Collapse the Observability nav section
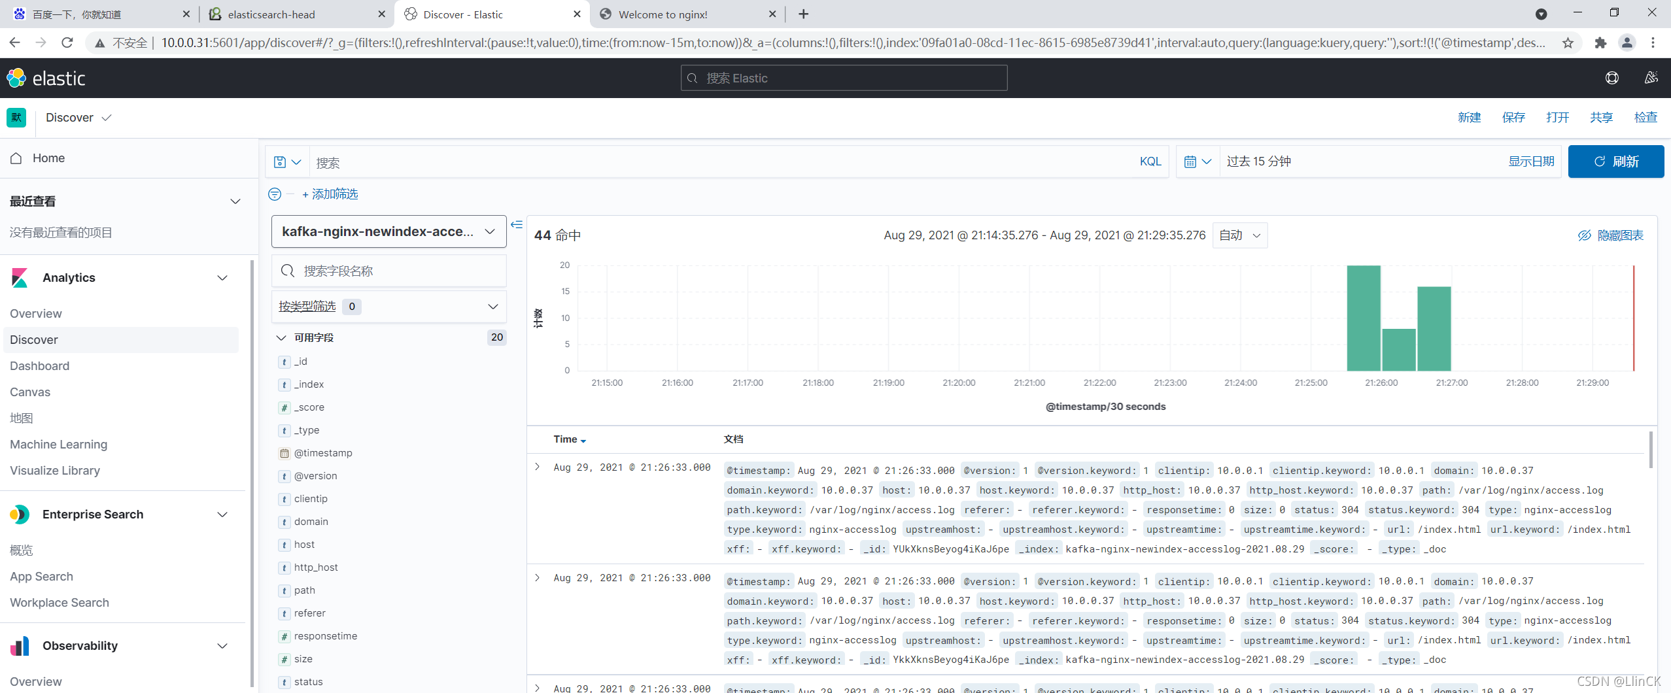This screenshot has width=1671, height=693. click(222, 646)
